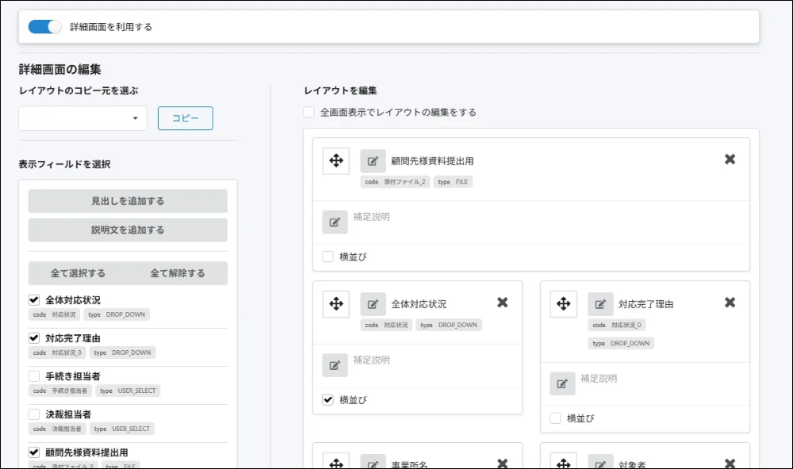Viewport: 793px width, 469px height.
Task: Check 手続き担当者 field checkbox
Action: [x=34, y=376]
